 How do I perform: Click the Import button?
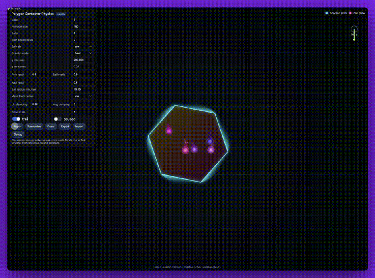click(79, 126)
